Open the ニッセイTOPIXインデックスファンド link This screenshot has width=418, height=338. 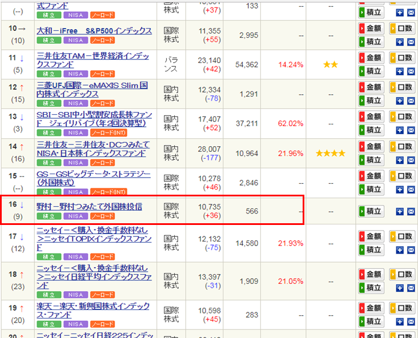point(94,239)
